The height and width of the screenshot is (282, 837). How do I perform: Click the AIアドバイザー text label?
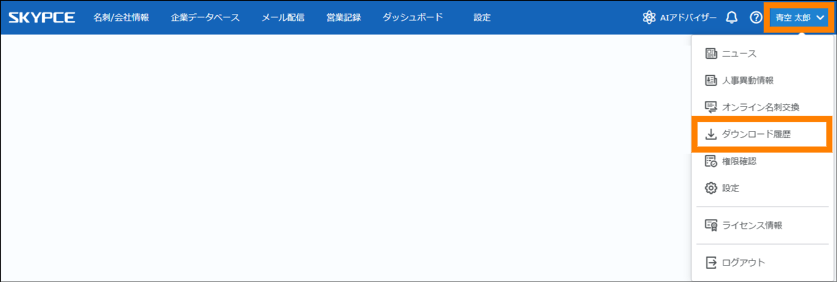(x=688, y=17)
